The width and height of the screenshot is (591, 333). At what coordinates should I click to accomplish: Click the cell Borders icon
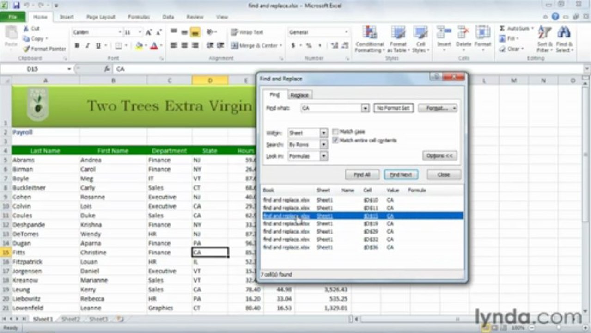coord(118,46)
